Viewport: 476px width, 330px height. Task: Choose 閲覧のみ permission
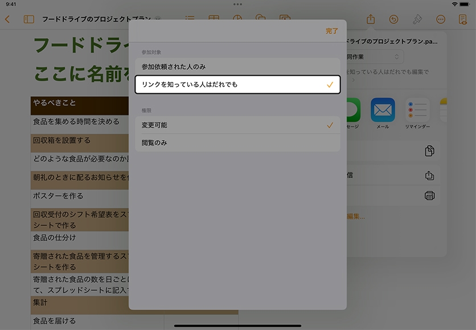click(x=237, y=143)
